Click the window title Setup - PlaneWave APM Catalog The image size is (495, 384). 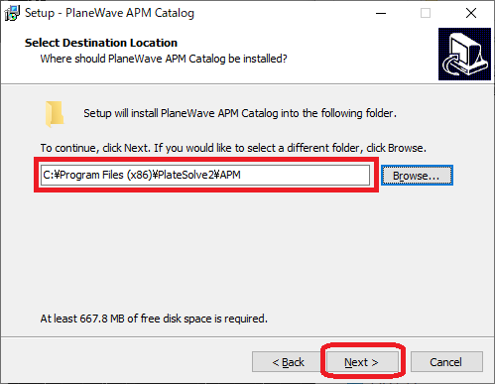[x=109, y=13]
